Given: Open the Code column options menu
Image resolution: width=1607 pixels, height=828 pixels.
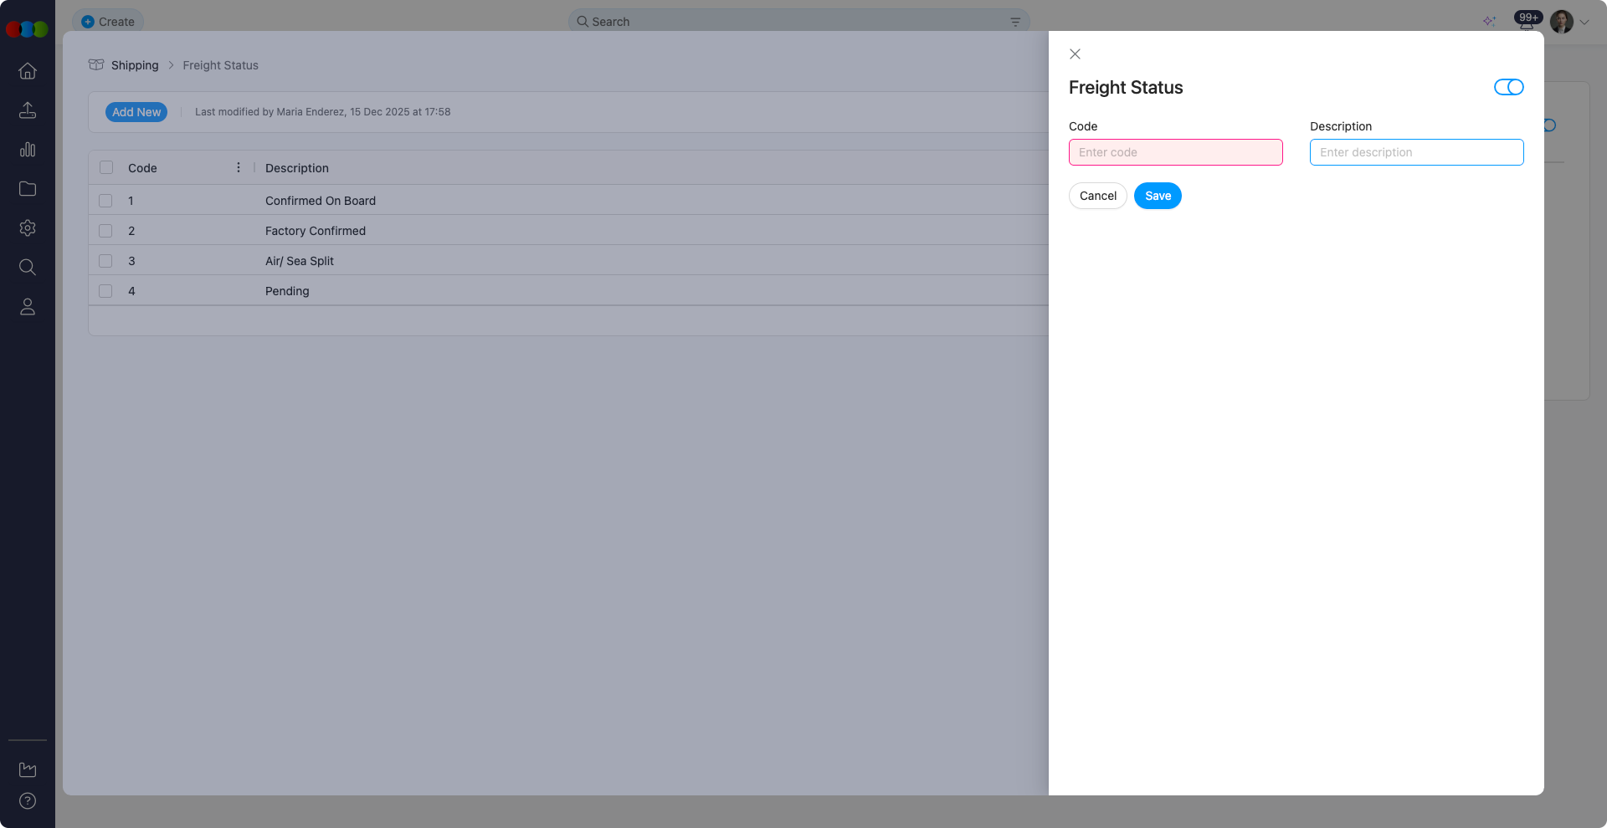Looking at the screenshot, I should pos(238,166).
